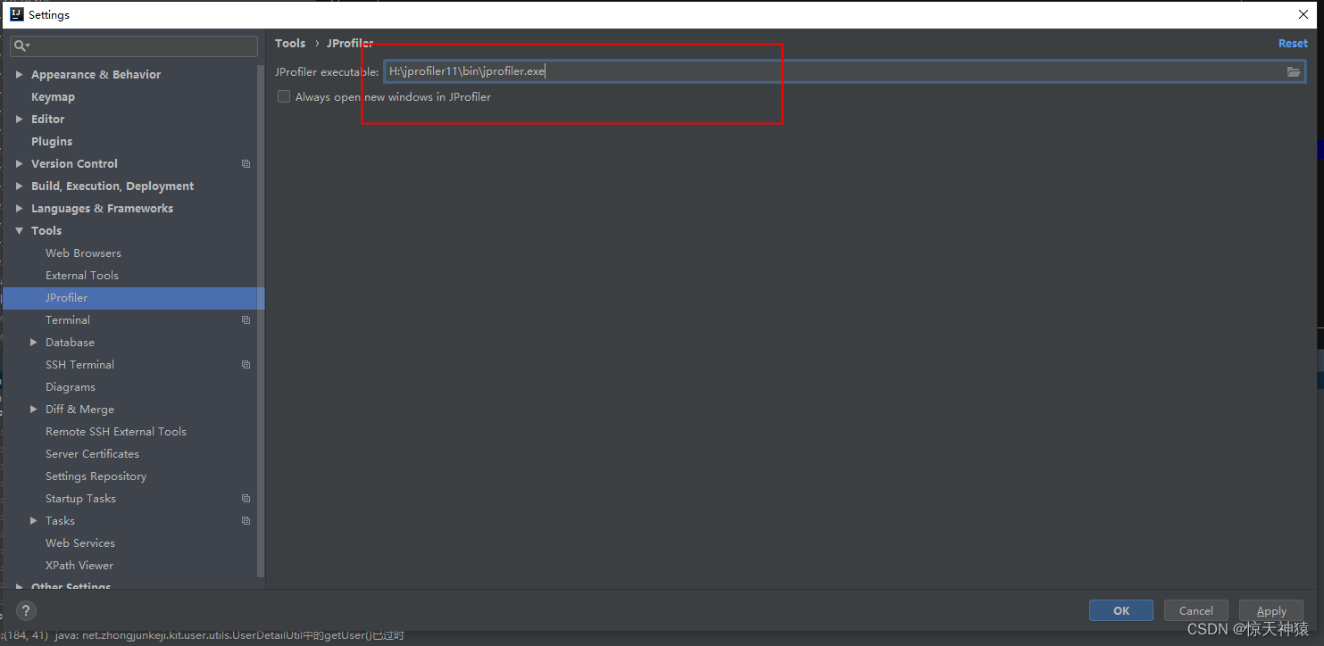Enable Always open new windows in JProfiler
The image size is (1324, 646).
pyautogui.click(x=284, y=96)
